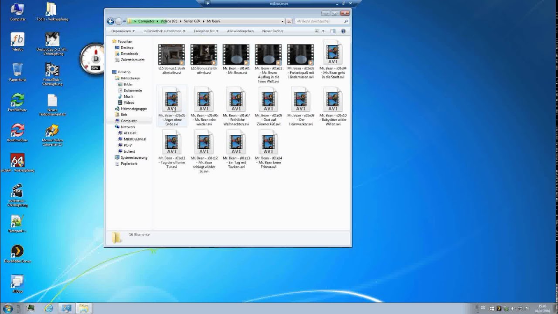Open Explorer help question mark icon
Screen dimensions: 558x314
(343, 31)
